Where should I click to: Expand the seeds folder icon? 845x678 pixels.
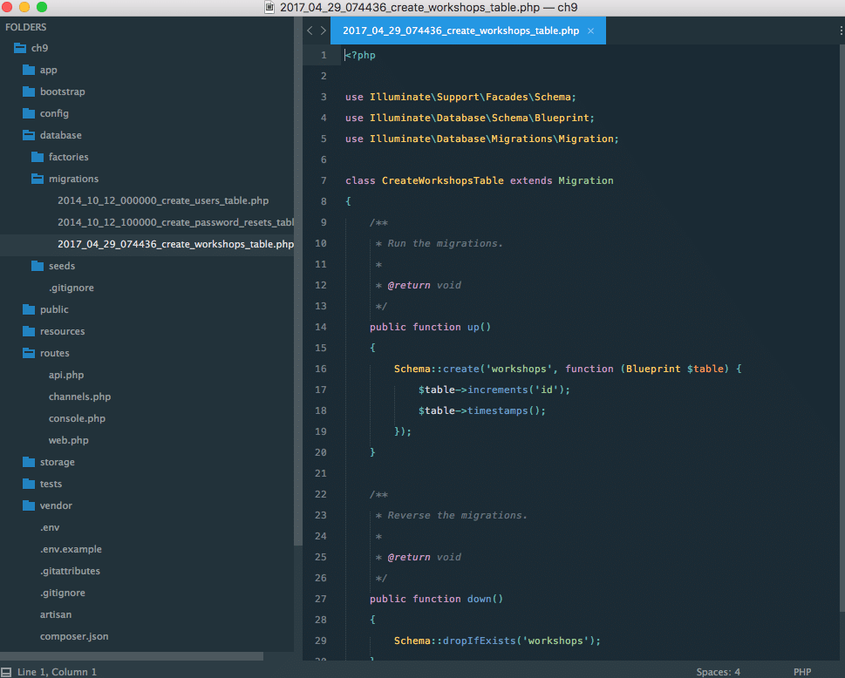click(x=37, y=266)
